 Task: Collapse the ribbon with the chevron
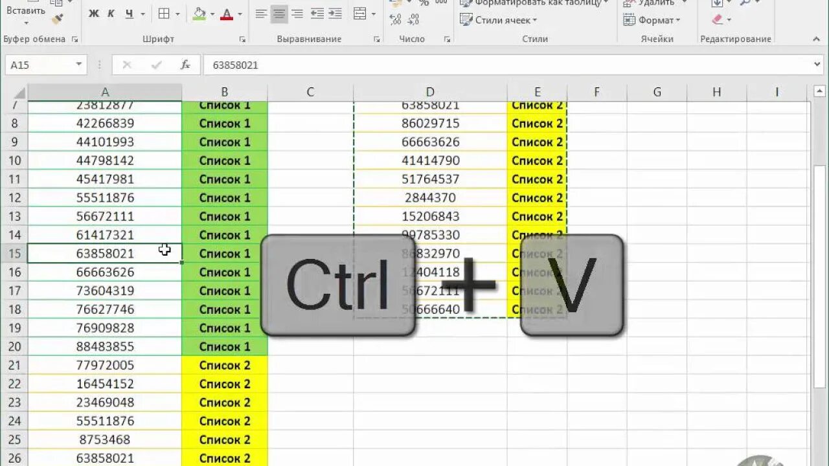tap(817, 39)
